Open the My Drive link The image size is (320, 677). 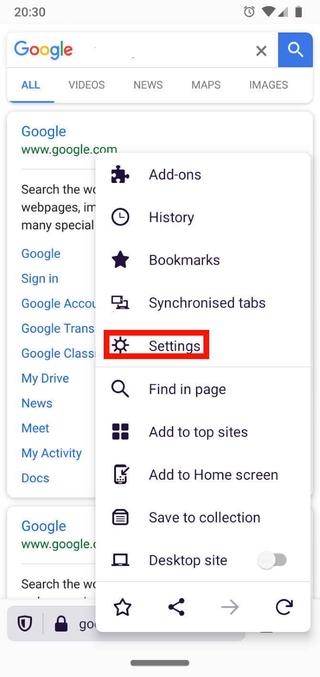(x=45, y=378)
